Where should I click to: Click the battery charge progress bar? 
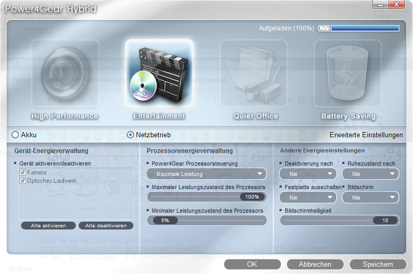(x=365, y=28)
